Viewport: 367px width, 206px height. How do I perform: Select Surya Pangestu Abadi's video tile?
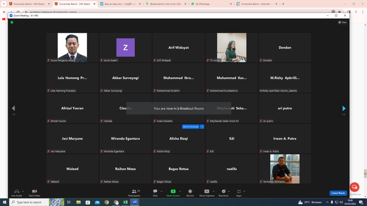[x=72, y=47]
